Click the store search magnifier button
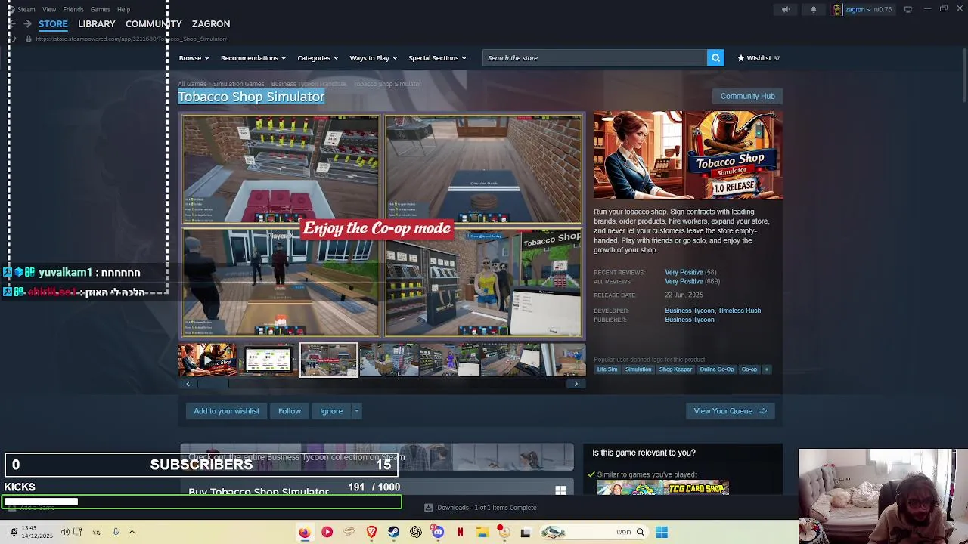The image size is (968, 544). 715,58
